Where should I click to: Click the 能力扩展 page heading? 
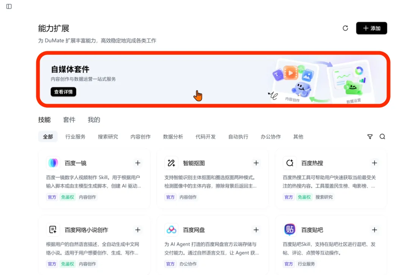(x=54, y=28)
